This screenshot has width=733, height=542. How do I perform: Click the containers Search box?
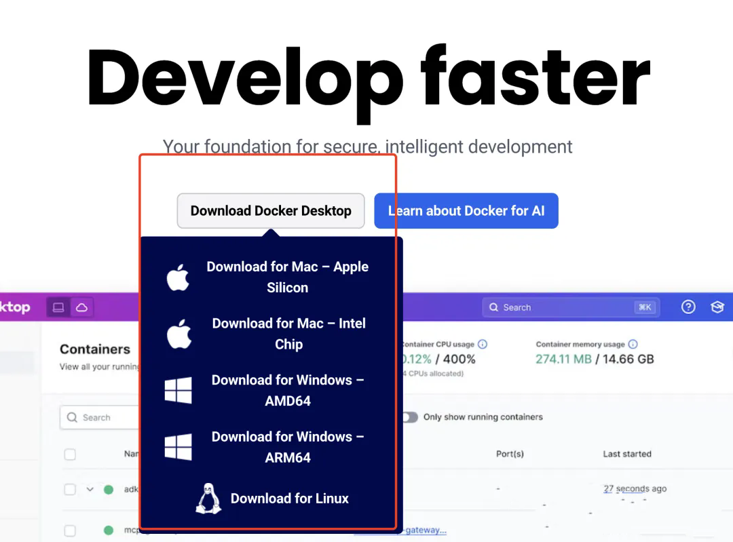pos(100,417)
